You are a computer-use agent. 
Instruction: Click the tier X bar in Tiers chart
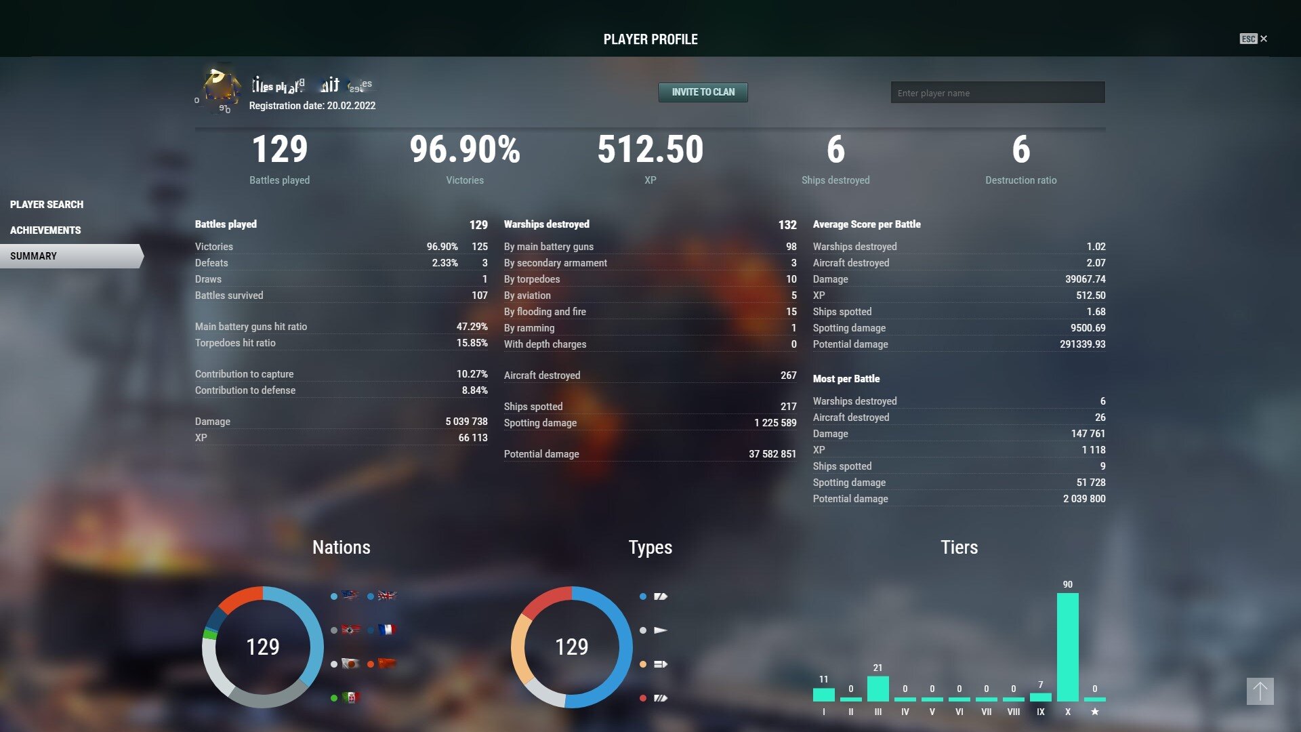click(x=1067, y=647)
